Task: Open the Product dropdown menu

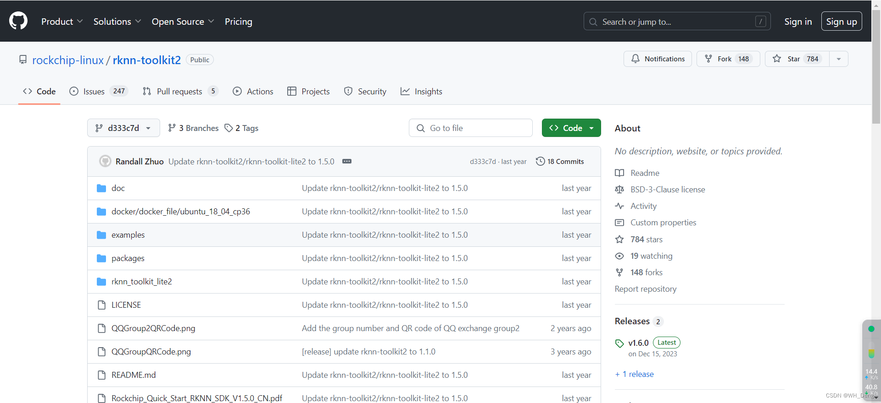Action: [62, 22]
